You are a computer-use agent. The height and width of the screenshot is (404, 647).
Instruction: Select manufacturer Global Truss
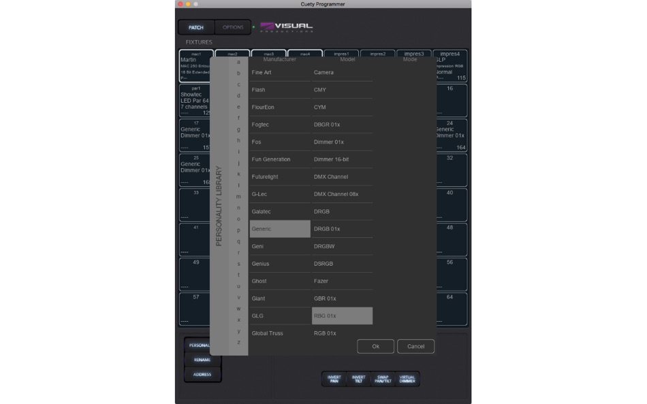(x=280, y=333)
